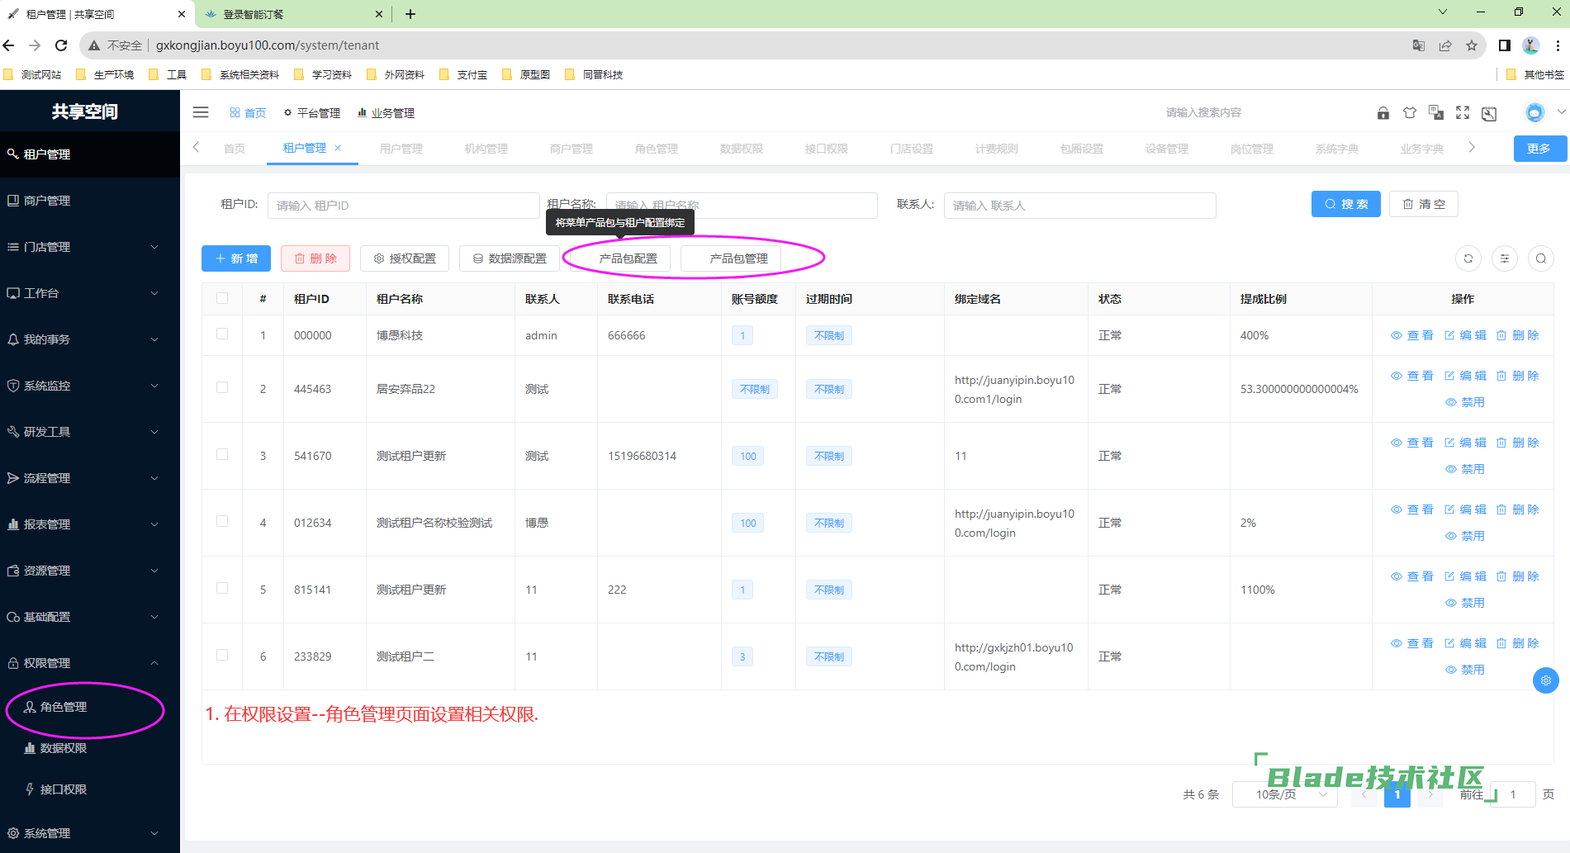Viewport: 1570px width, 853px height.
Task: Click the refresh table round icon
Action: 1468,258
